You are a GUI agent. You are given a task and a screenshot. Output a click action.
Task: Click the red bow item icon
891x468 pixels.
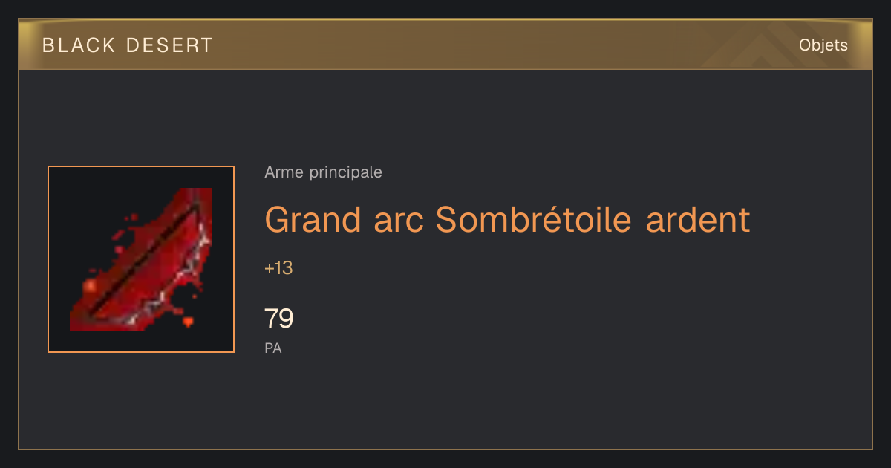[x=141, y=259]
